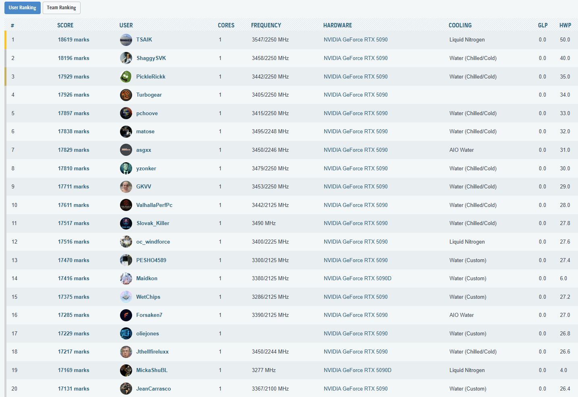Select the User Ranking tab
The image size is (578, 397).
pos(23,8)
